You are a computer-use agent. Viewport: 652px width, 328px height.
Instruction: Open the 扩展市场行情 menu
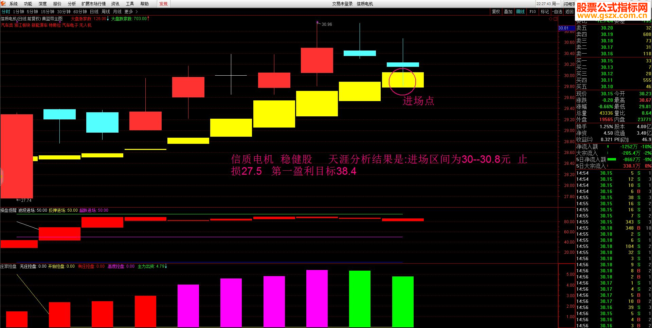click(x=94, y=4)
